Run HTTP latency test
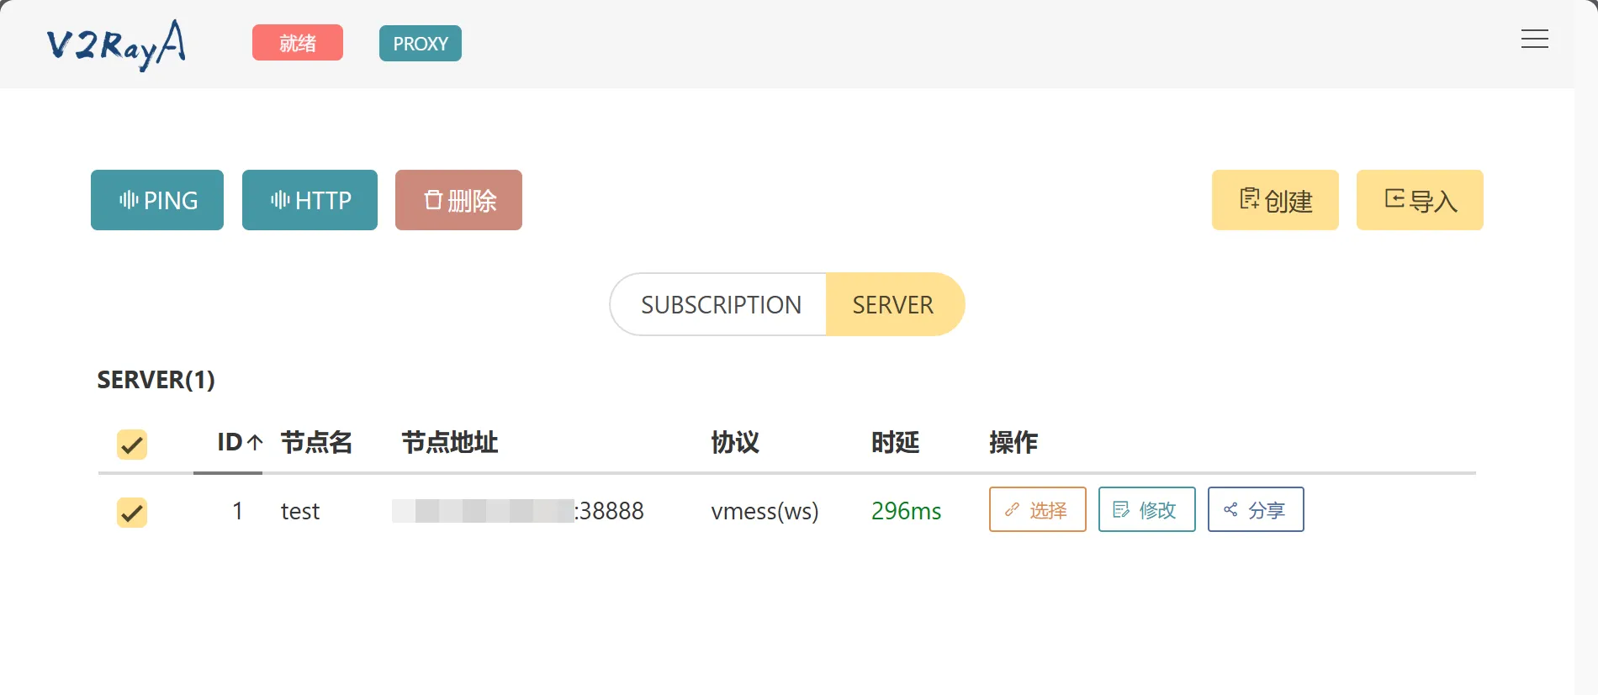This screenshot has height=695, width=1598. (x=310, y=200)
